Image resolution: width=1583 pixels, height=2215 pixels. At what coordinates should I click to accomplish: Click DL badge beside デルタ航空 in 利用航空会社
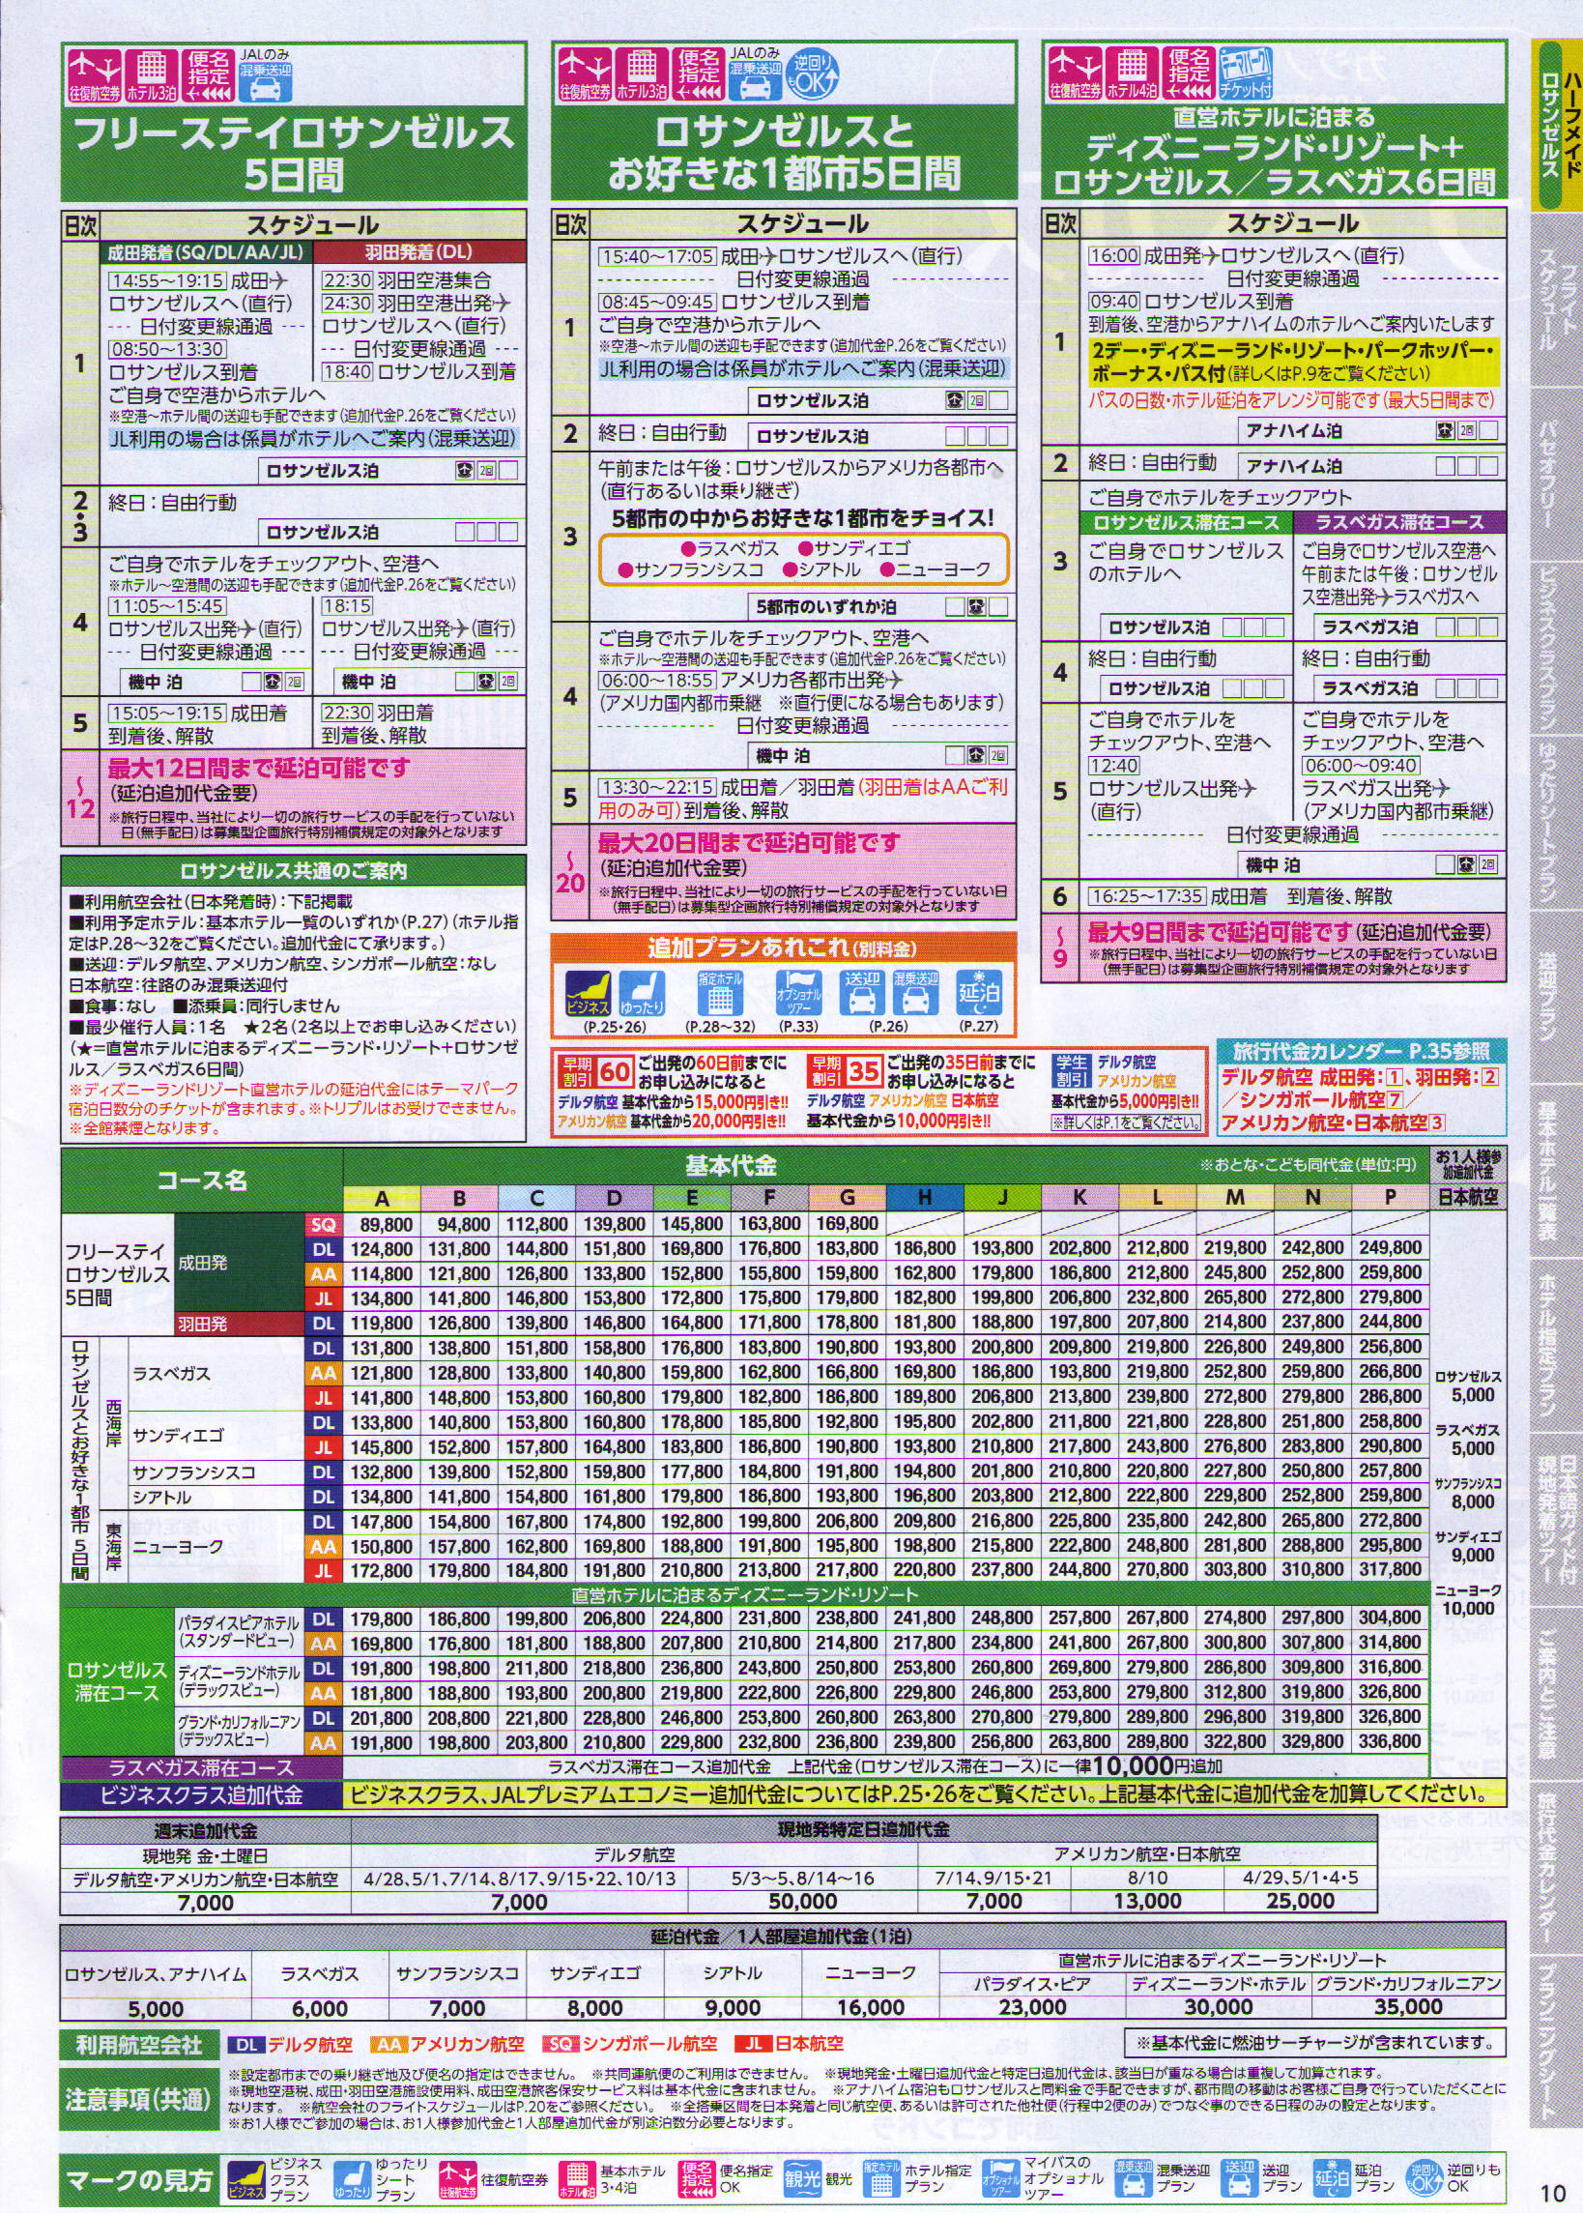(x=245, y=2044)
